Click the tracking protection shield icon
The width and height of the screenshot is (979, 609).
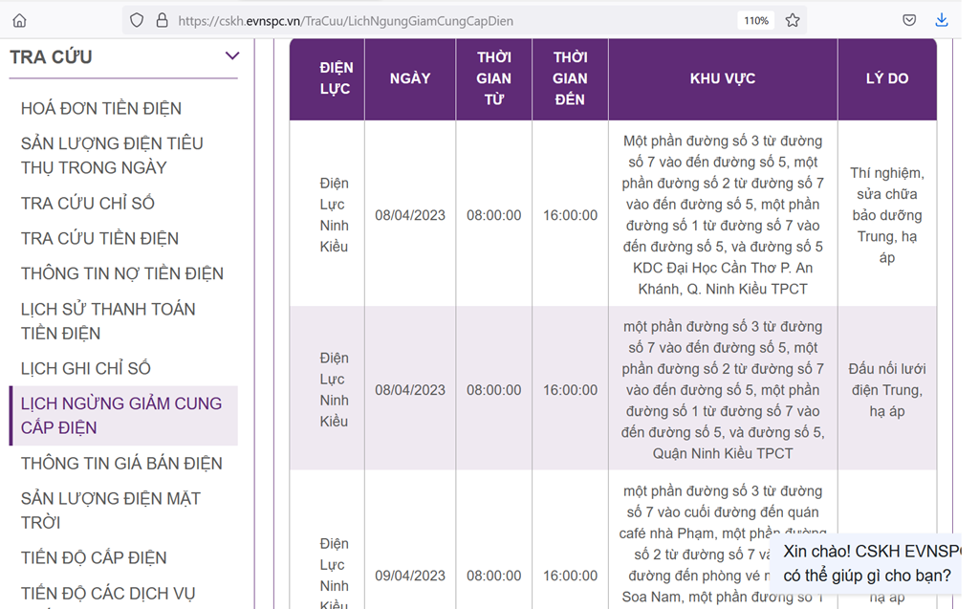pyautogui.click(x=137, y=20)
